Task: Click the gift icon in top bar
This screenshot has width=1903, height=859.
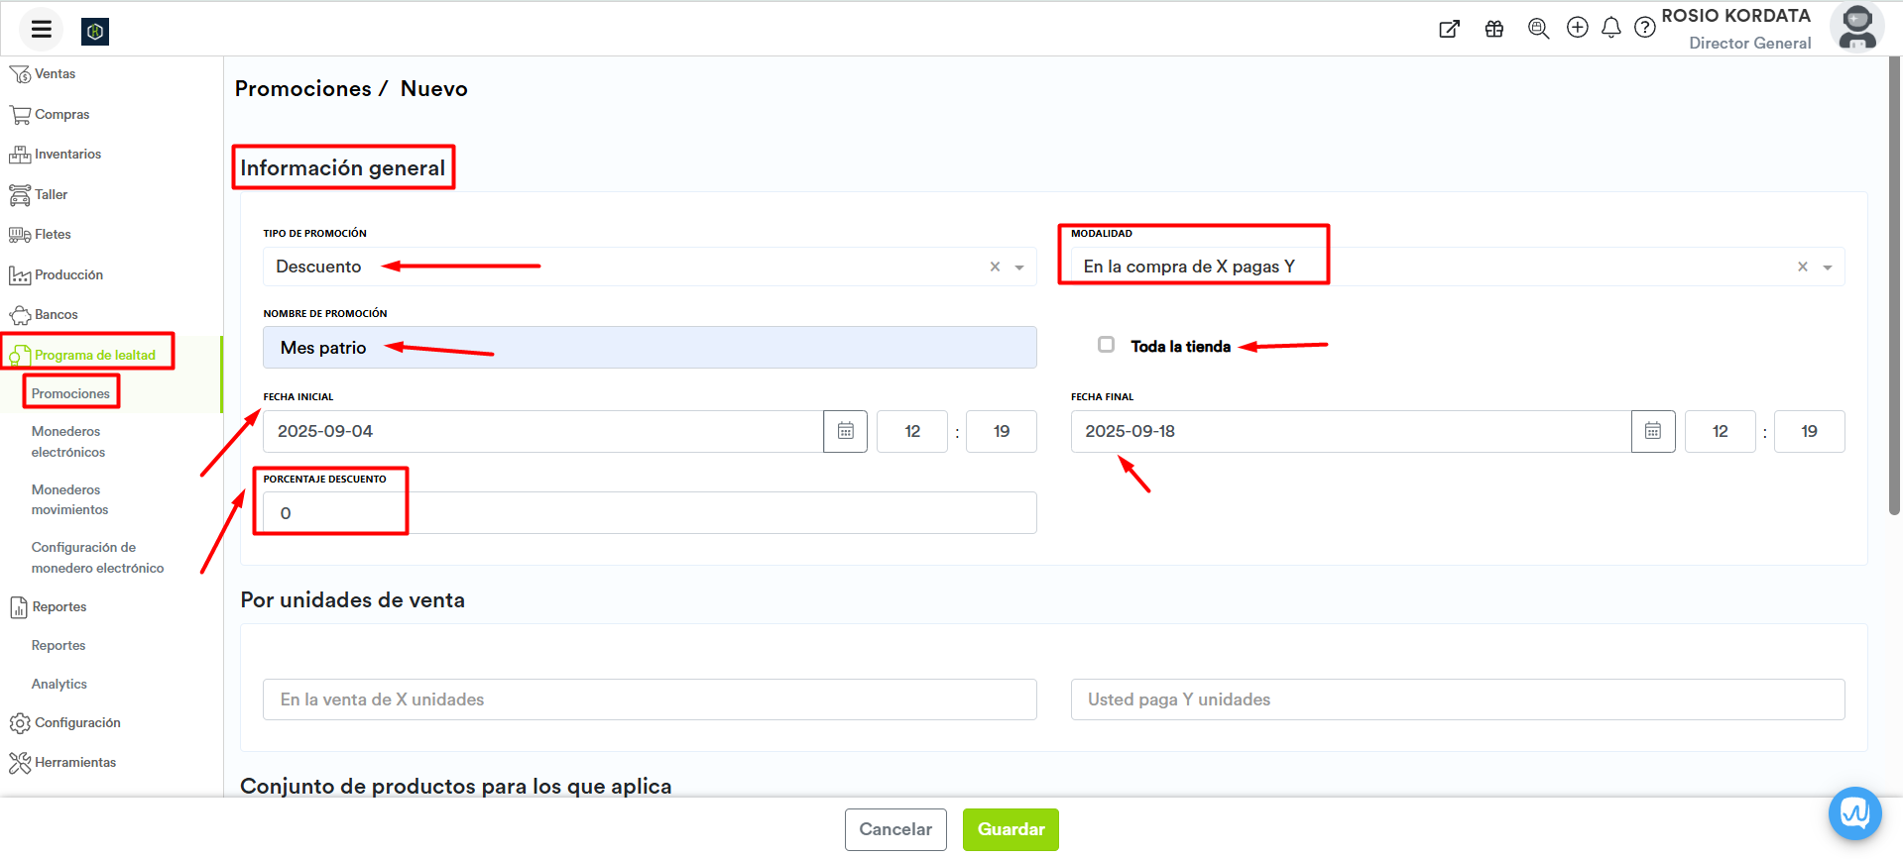Action: click(1493, 29)
